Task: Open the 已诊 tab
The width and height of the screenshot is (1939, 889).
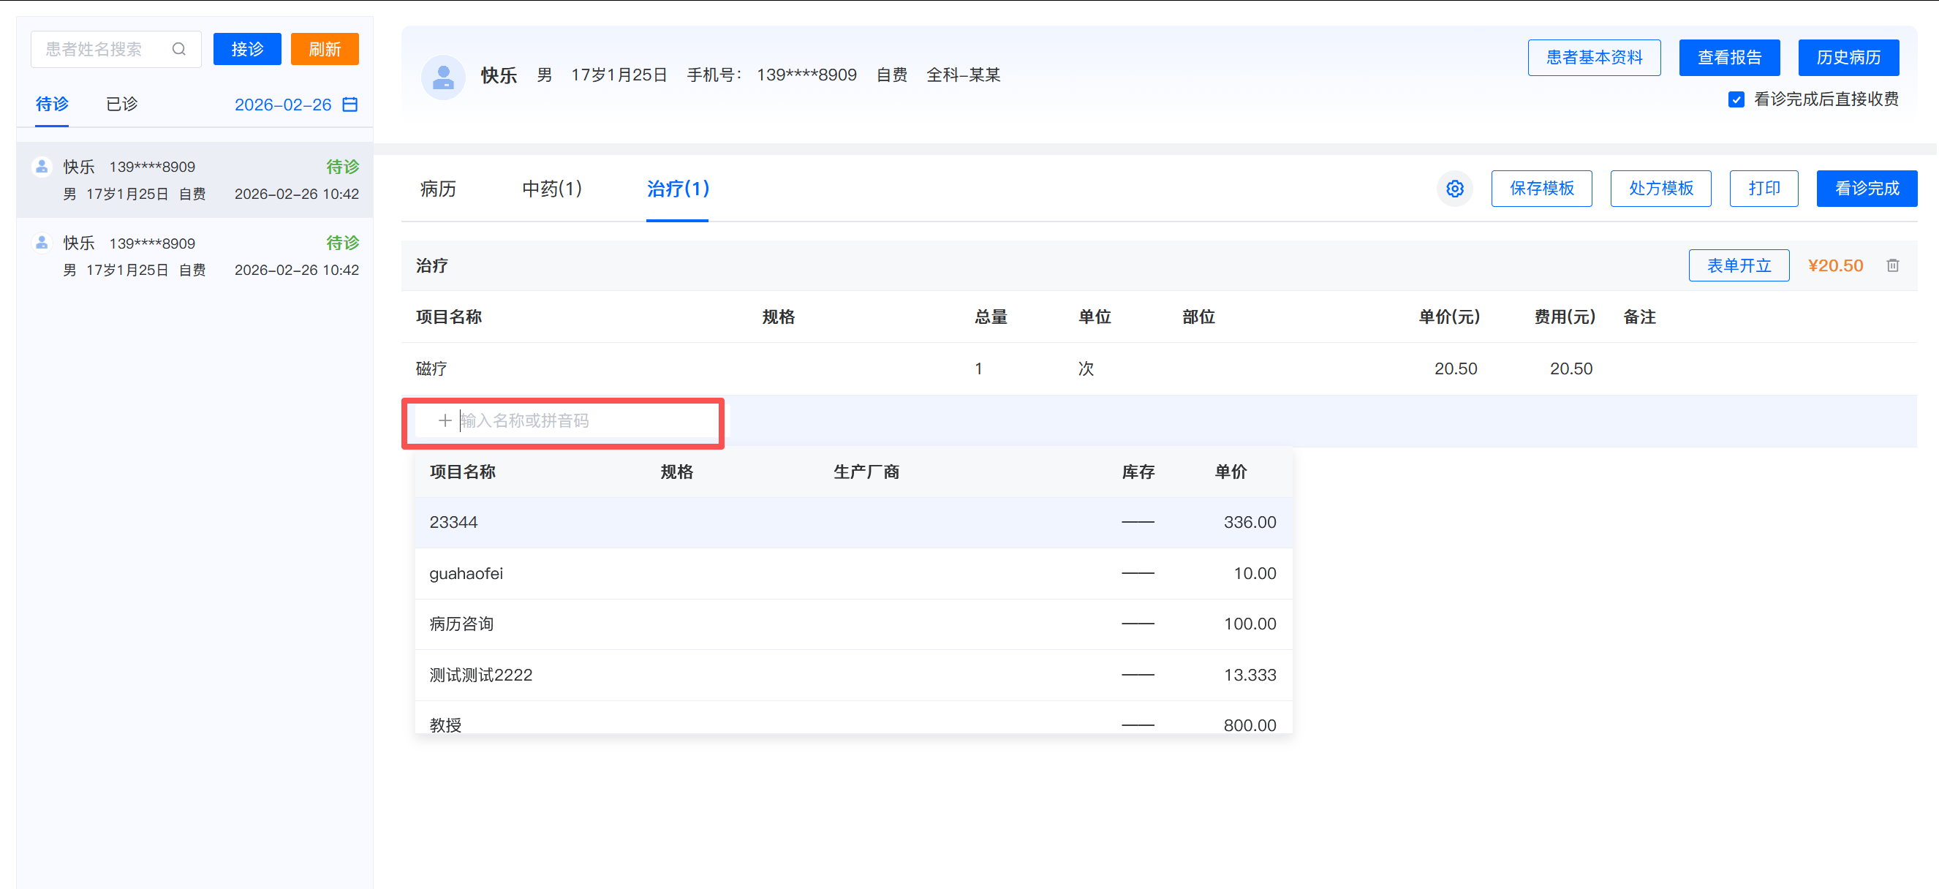Action: click(121, 104)
